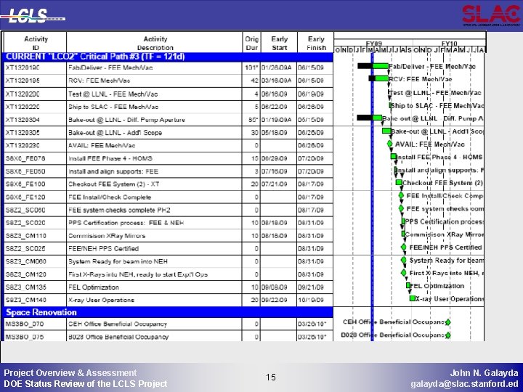Select 'FEE Install/Check Complete' table cell

pos(155,197)
